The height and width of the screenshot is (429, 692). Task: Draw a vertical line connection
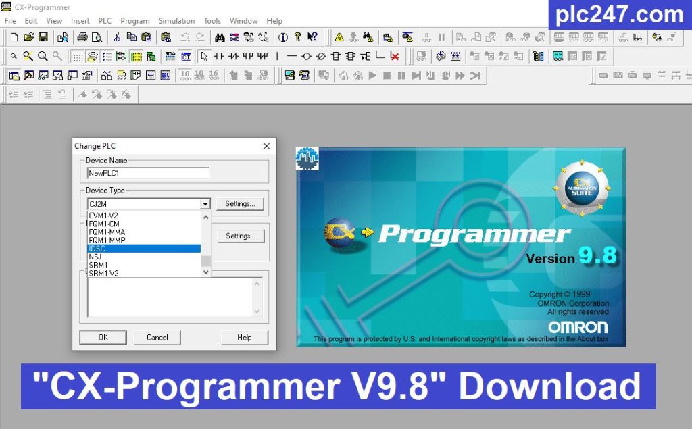click(x=277, y=56)
